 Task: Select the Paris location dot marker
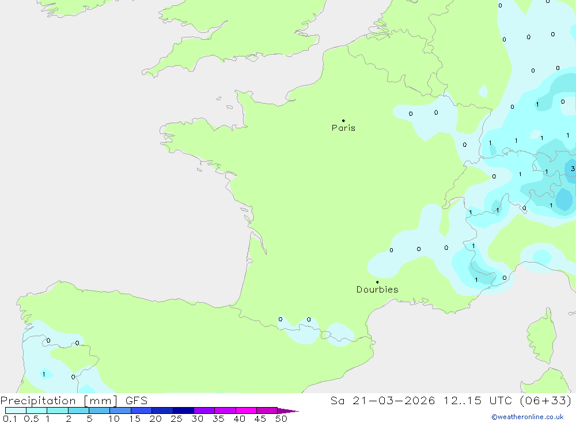[x=343, y=120]
